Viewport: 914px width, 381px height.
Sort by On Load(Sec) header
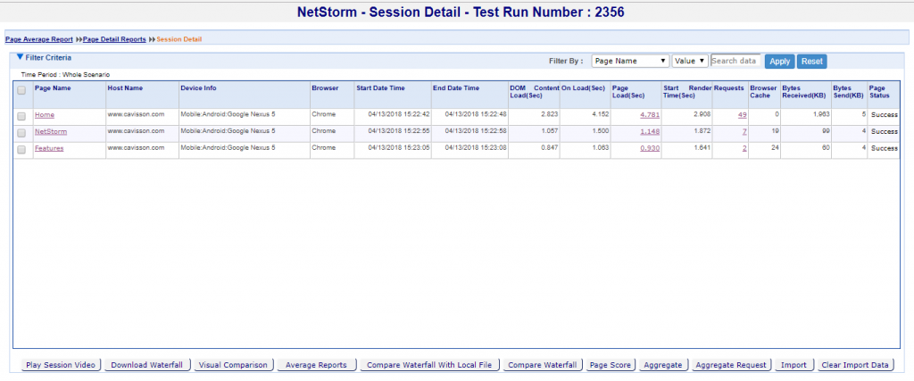(x=583, y=88)
